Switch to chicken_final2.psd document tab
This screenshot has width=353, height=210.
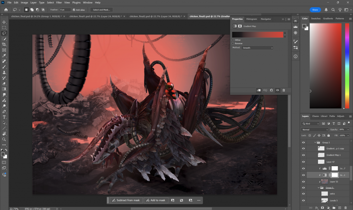155,17
